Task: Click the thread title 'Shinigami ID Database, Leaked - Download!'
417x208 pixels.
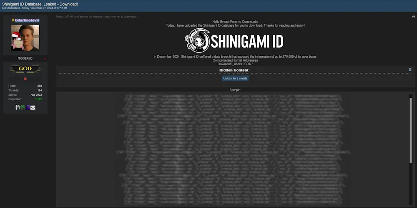Action: (40, 4)
